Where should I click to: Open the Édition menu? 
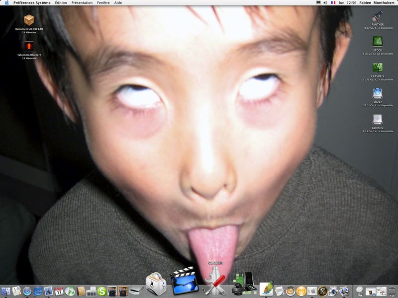click(x=61, y=3)
